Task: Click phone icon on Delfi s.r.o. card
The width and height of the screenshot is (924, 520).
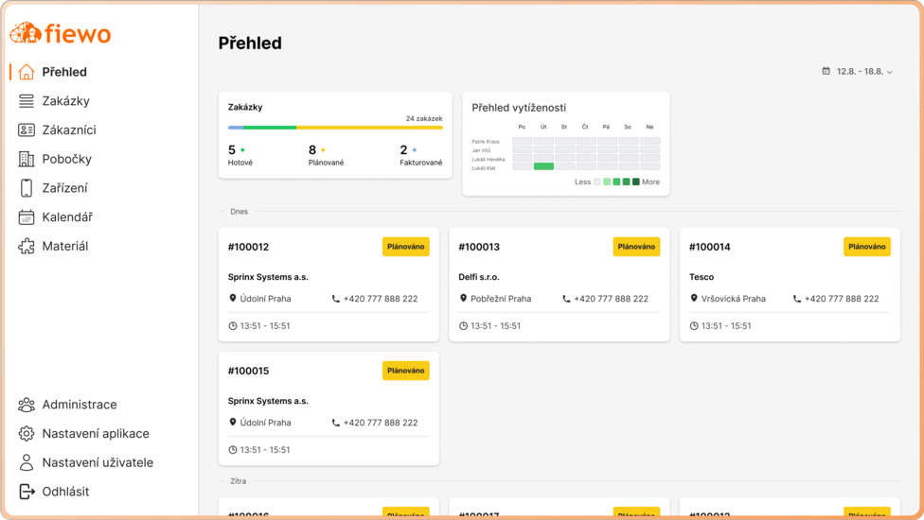Action: [566, 299]
